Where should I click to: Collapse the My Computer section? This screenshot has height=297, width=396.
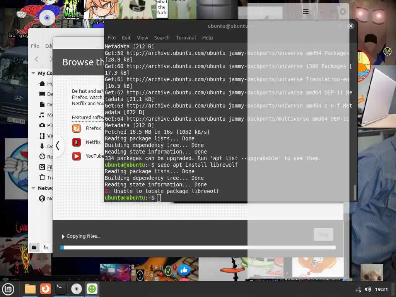[33, 73]
